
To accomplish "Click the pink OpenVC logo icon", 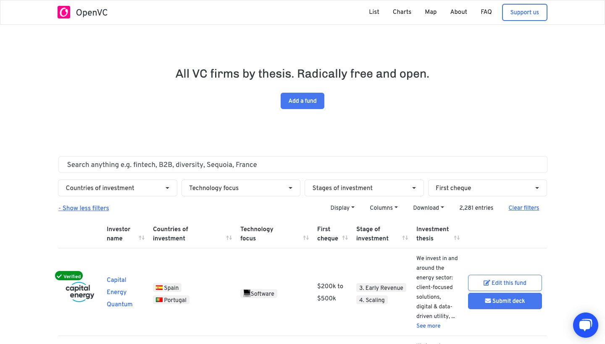I will click(63, 12).
